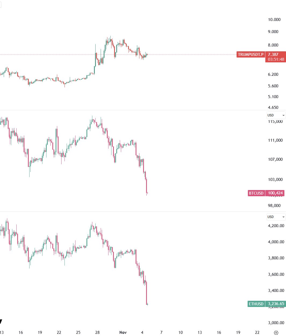Click the 28 date on time axis

(97, 333)
